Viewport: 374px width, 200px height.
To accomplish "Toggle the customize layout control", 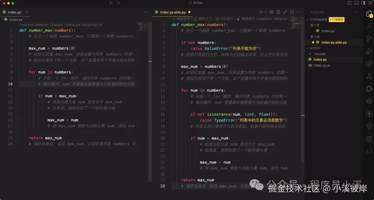I will pyautogui.click(x=370, y=3).
